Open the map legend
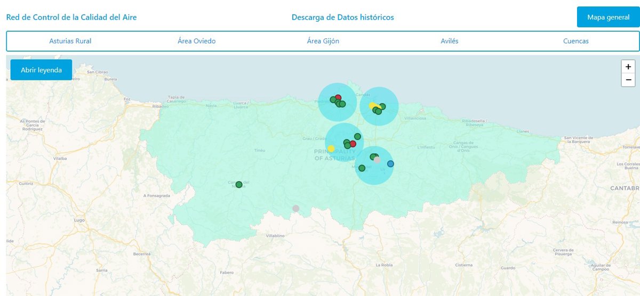This screenshot has width=640, height=296. click(41, 70)
